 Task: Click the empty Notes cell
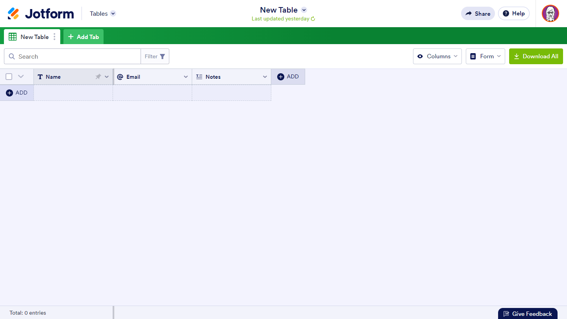pos(232,93)
